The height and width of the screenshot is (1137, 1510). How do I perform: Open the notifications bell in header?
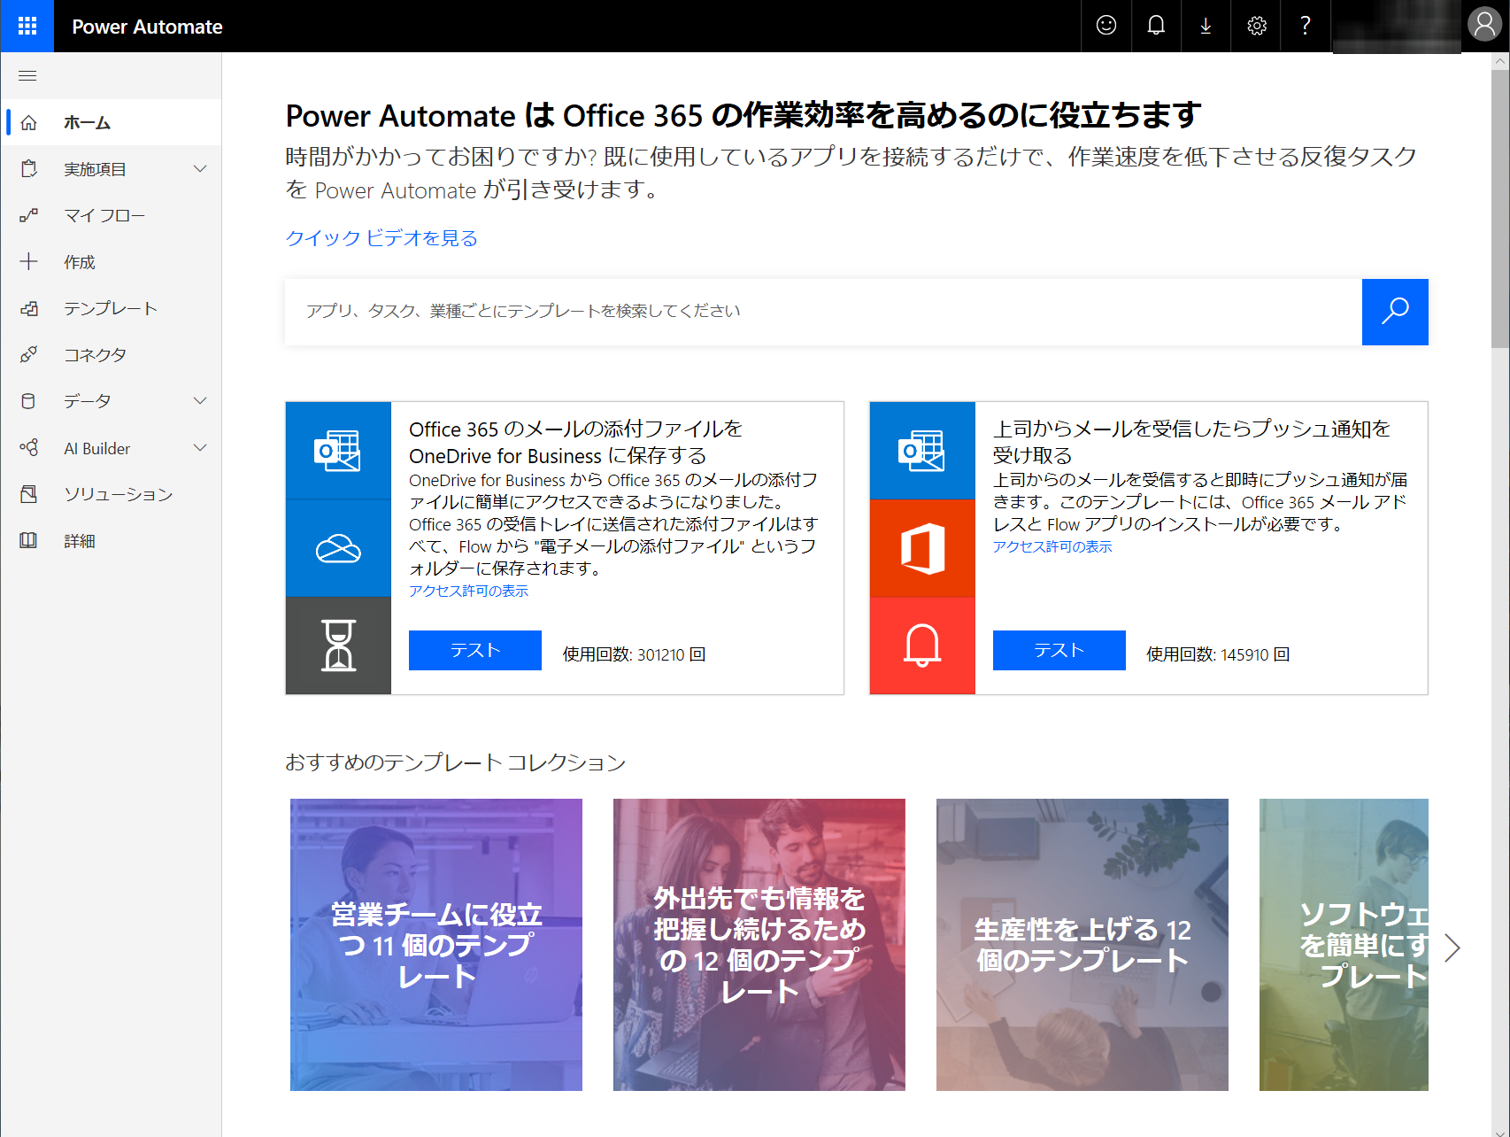coord(1156,26)
